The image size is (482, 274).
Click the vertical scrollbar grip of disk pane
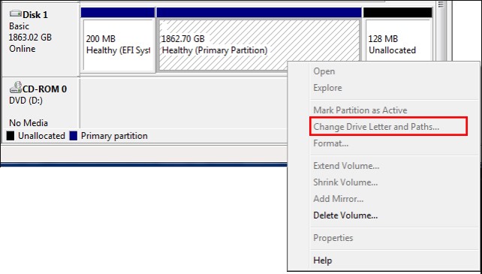(x=441, y=5)
